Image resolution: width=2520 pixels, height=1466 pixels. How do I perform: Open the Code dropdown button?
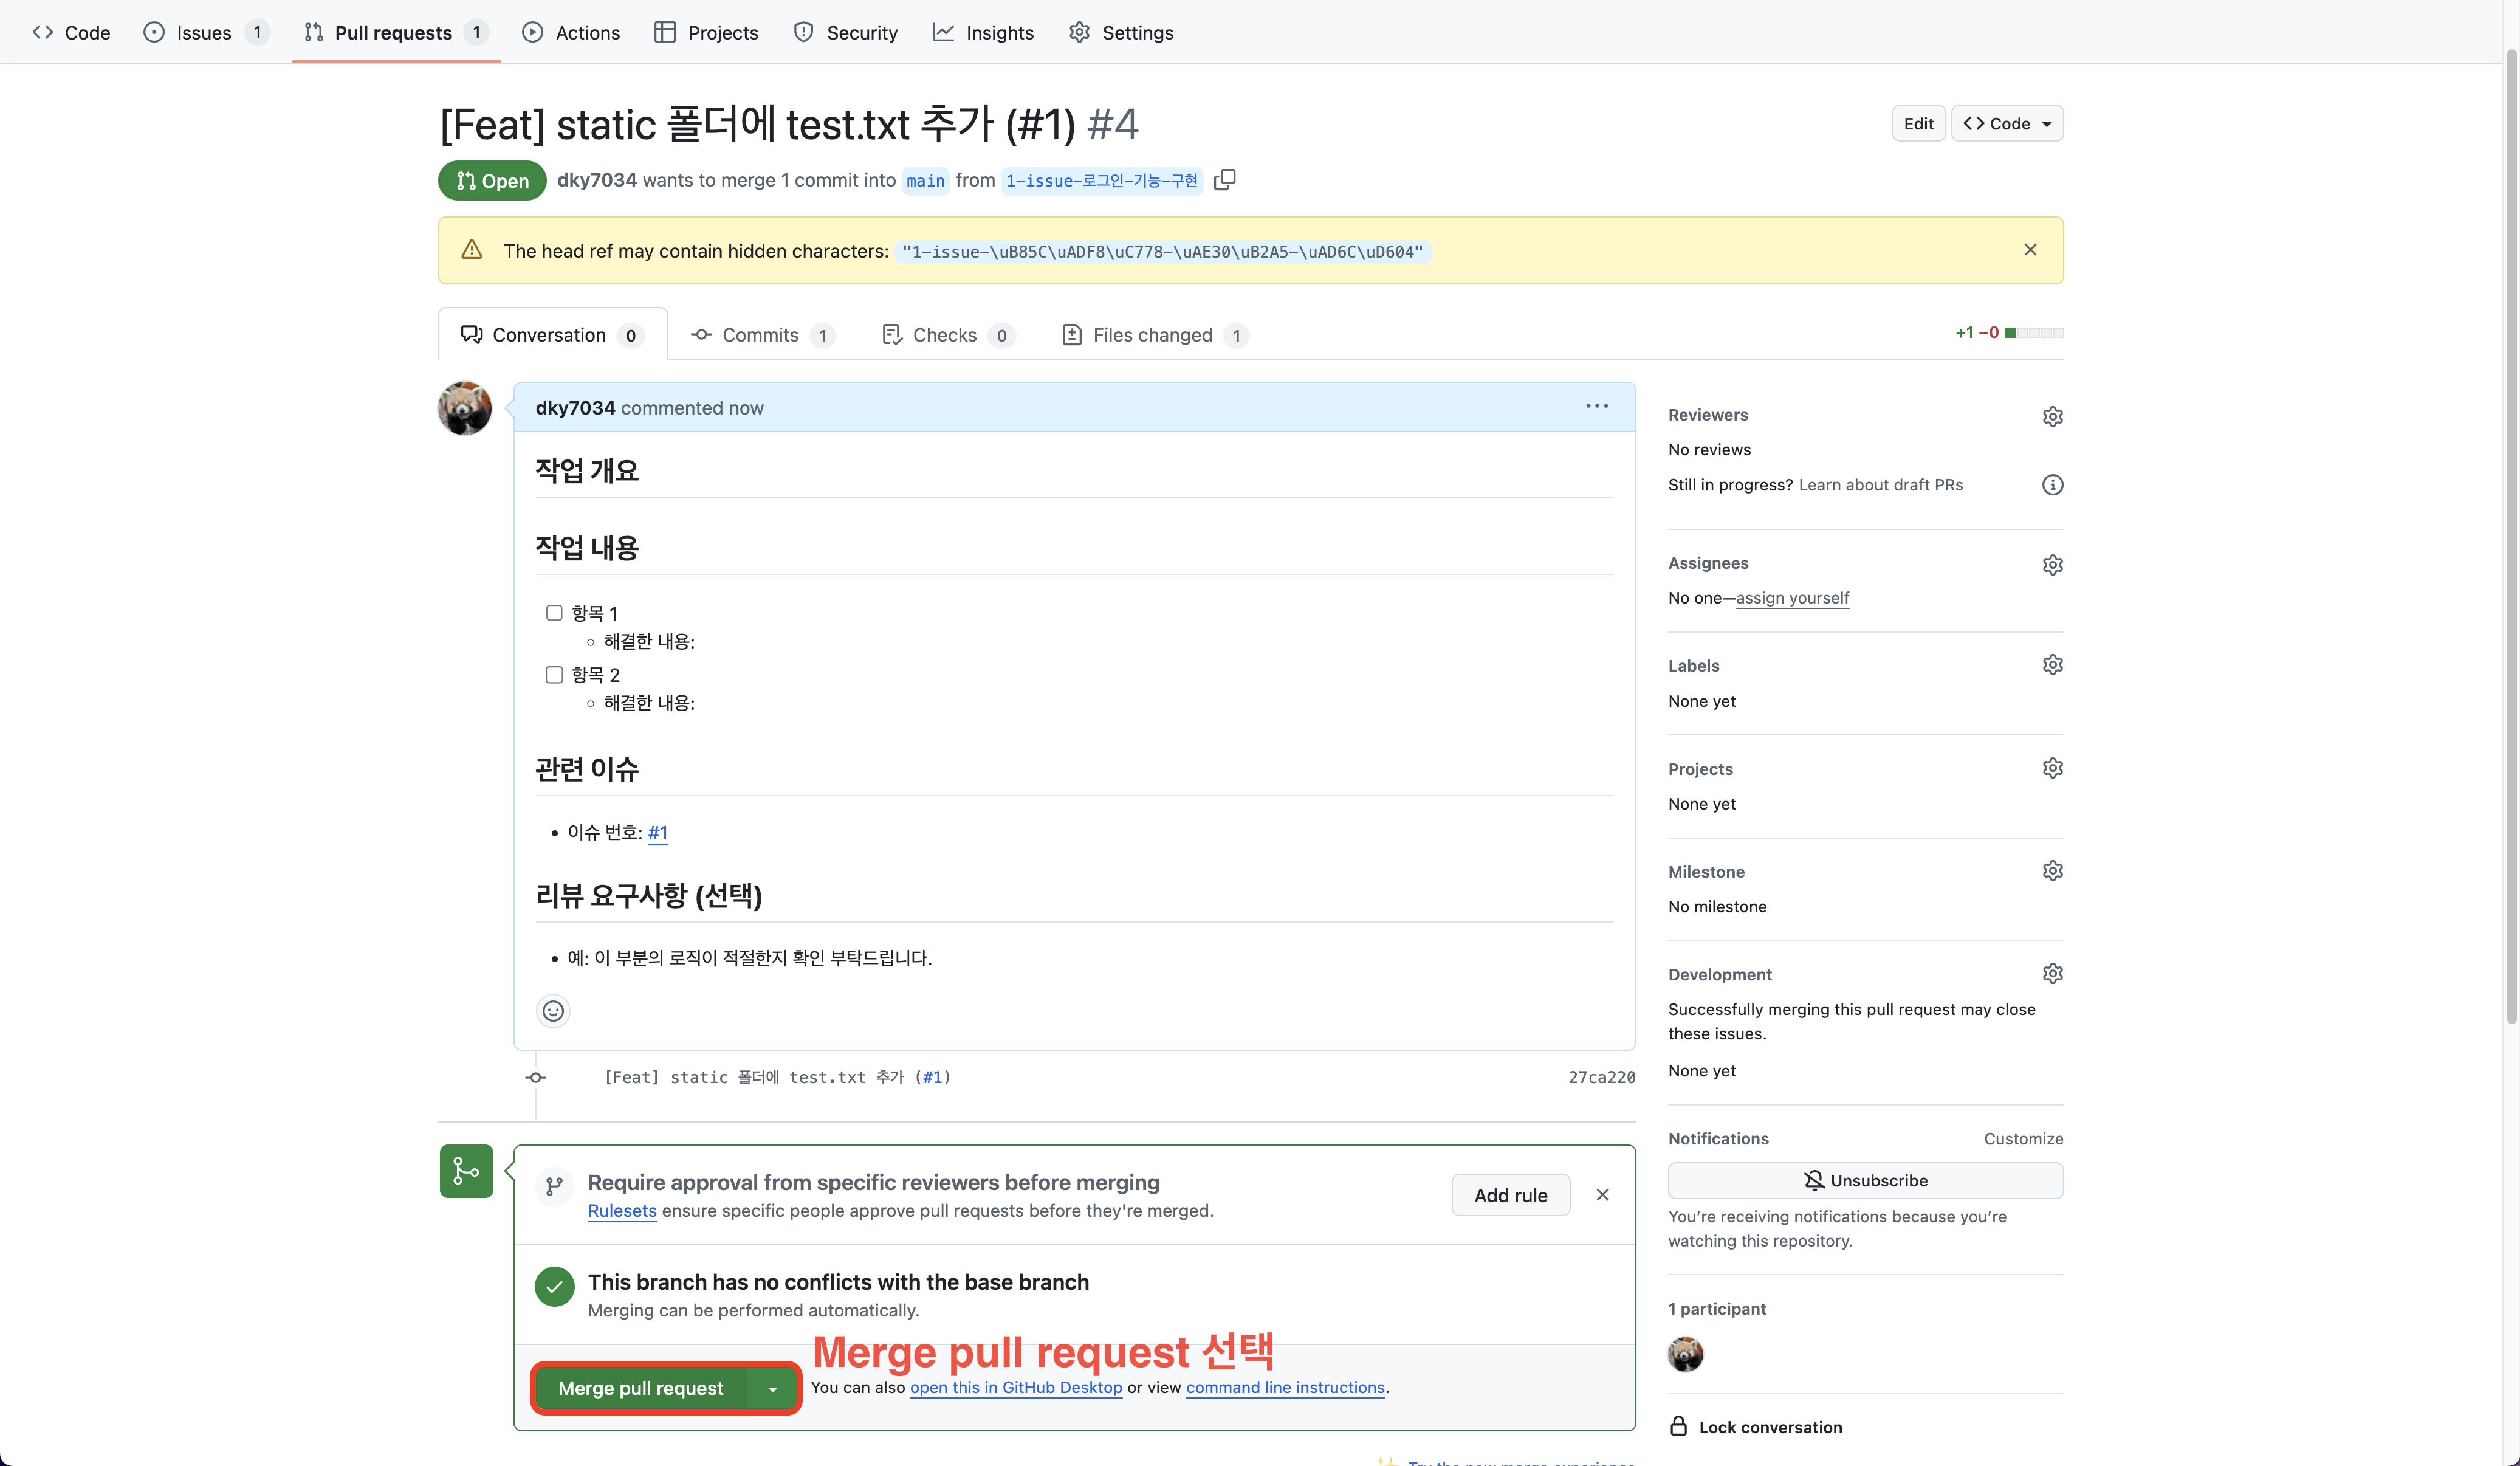[2007, 123]
